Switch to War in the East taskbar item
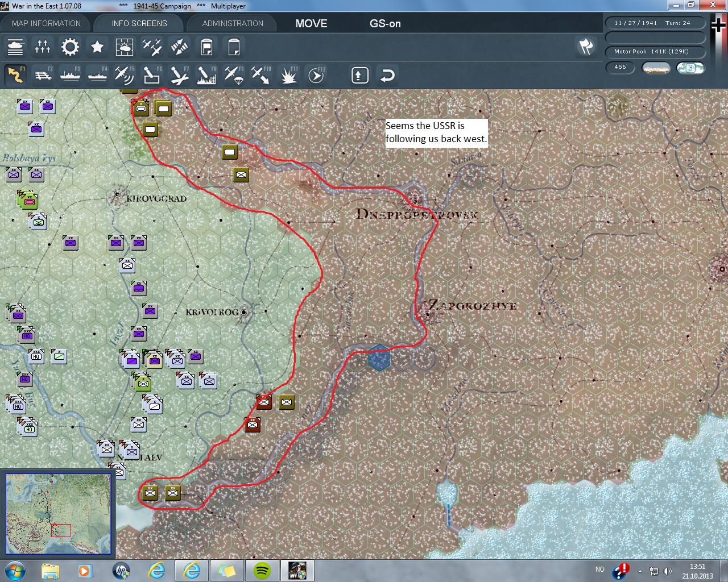Screen dimensions: 728x582 (x=297, y=570)
